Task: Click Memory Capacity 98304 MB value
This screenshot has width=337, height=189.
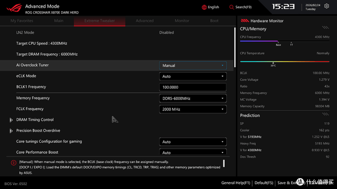Action: [323, 106]
